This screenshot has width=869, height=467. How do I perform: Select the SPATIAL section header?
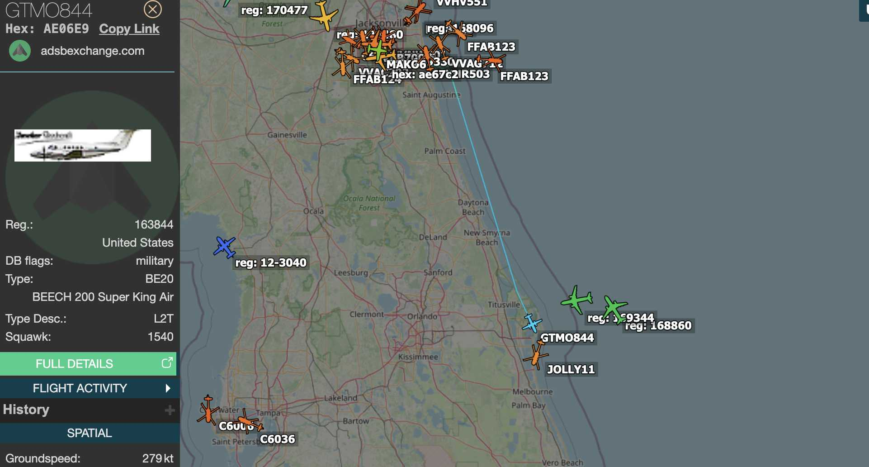[x=90, y=433]
